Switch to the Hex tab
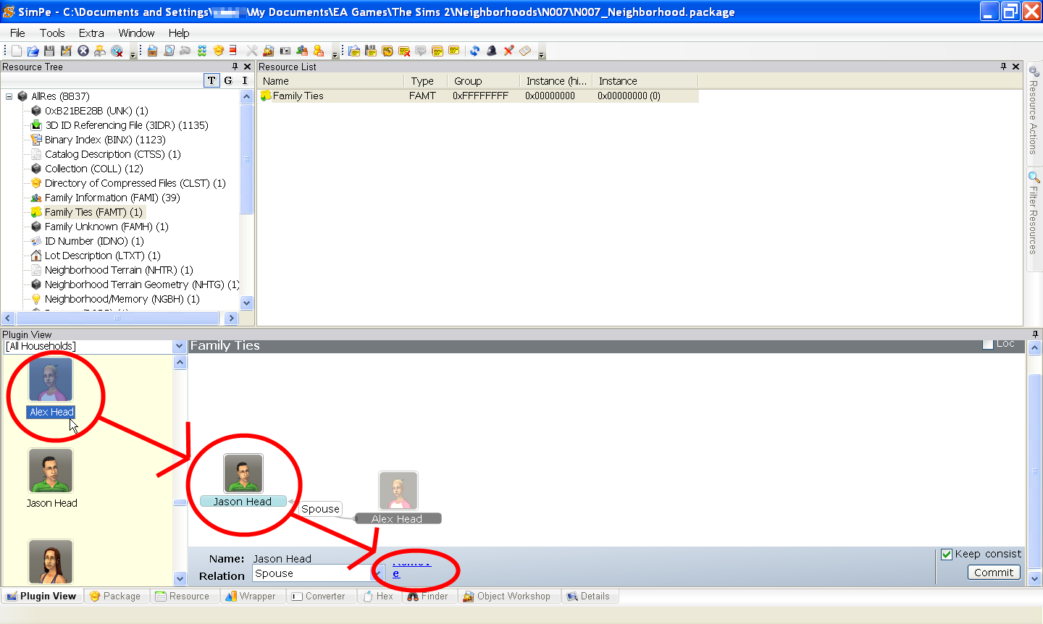The height and width of the screenshot is (624, 1043). click(378, 596)
